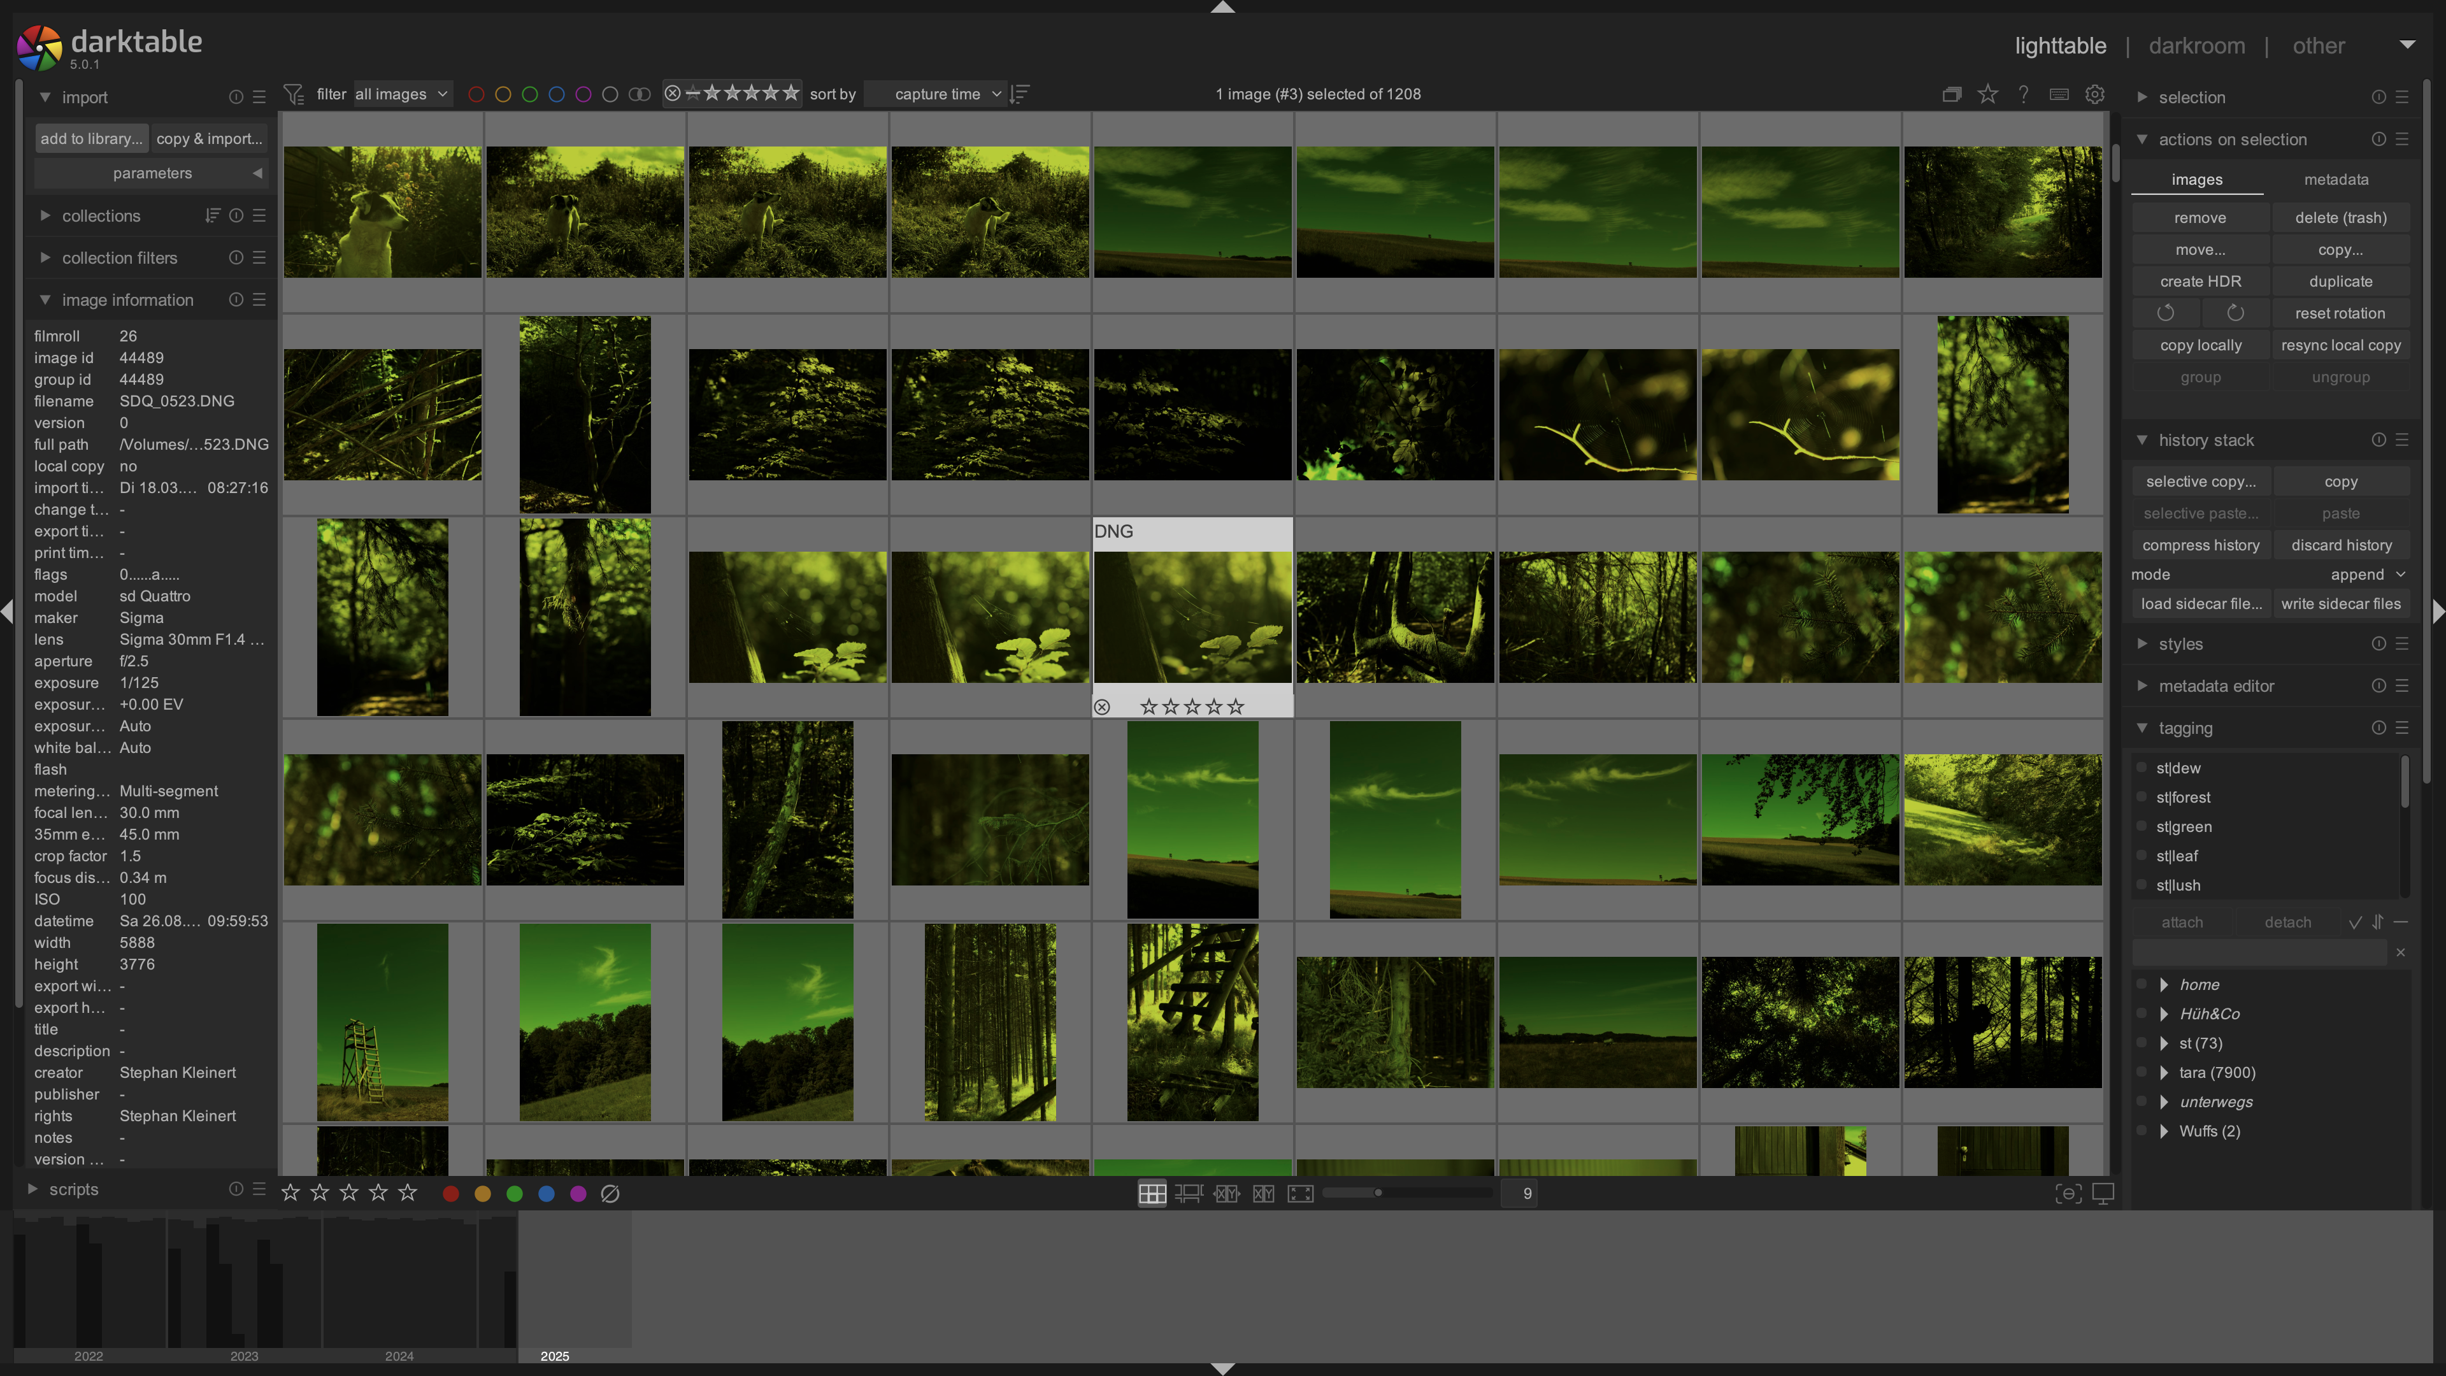Screen dimensions: 2446x1376
Task: Toggle hide of the tag hierarchy with the dash icon
Action: coord(2400,922)
